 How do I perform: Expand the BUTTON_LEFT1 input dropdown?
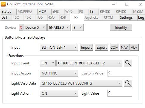tap(59, 47)
